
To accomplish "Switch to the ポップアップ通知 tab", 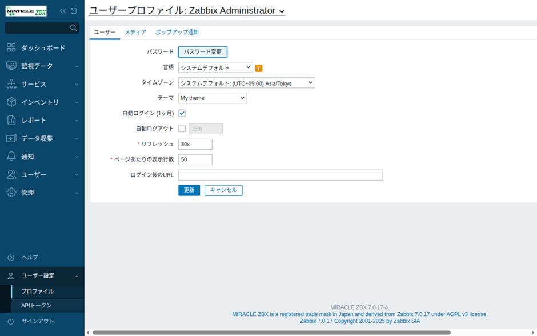I will 177,33.
